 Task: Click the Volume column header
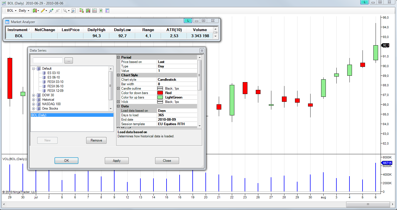coord(200,30)
